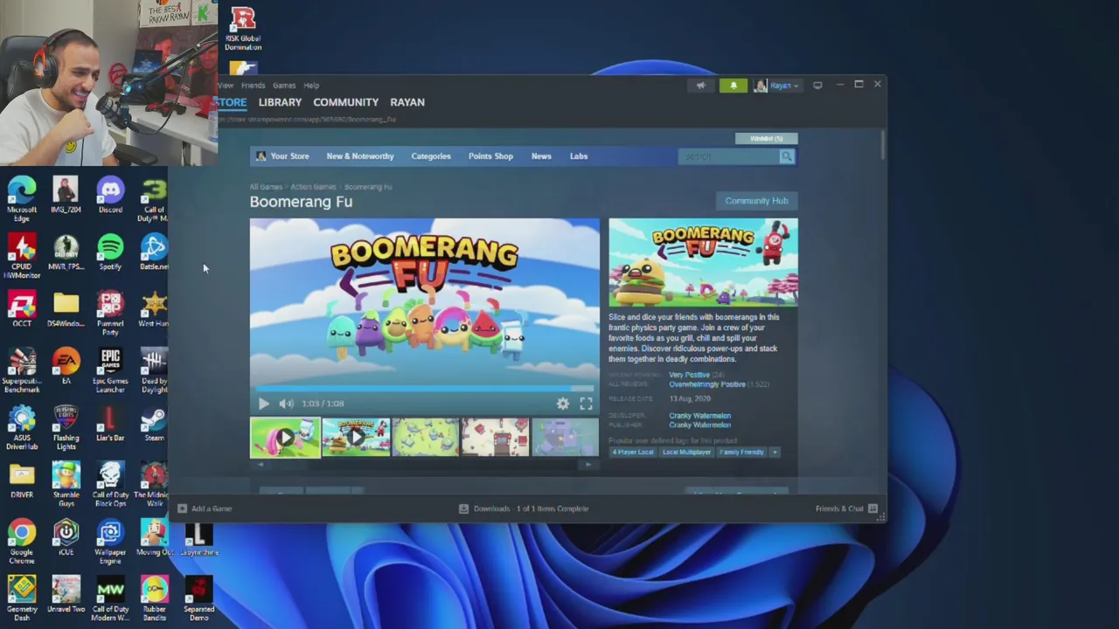
Task: Open Spotify desktop shortcut
Action: [x=110, y=252]
